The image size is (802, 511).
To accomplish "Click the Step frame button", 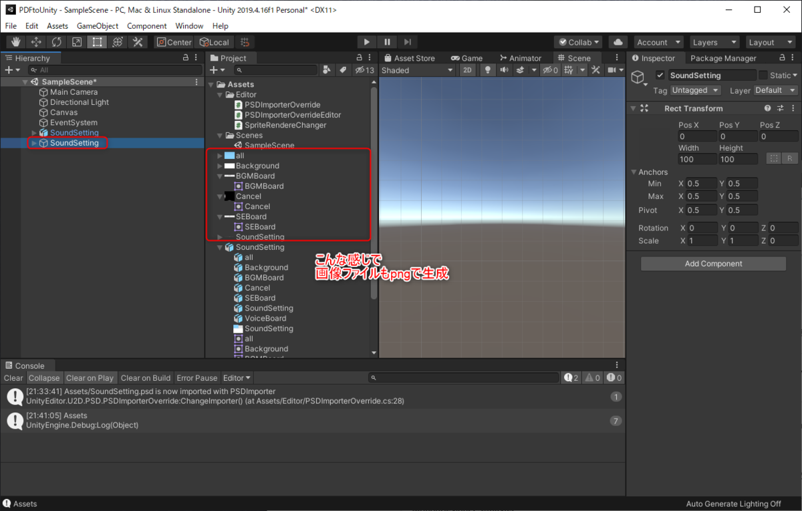I will (x=408, y=42).
